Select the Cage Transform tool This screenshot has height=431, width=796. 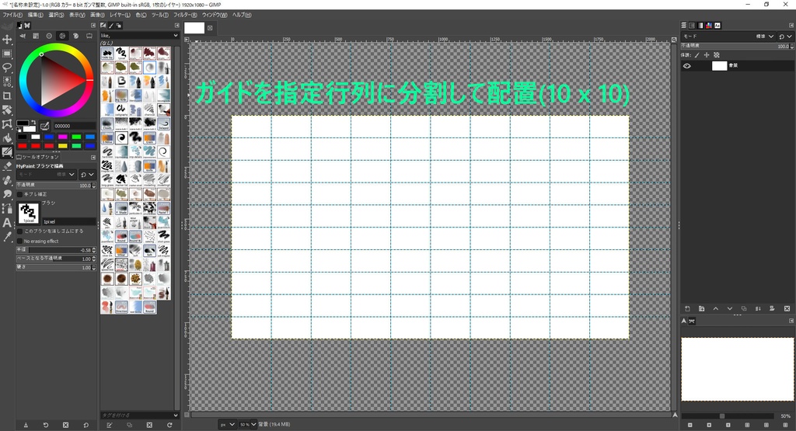7,123
